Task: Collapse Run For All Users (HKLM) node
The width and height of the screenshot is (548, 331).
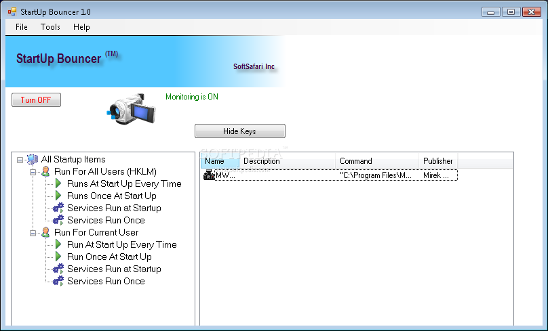Action: [x=33, y=172]
